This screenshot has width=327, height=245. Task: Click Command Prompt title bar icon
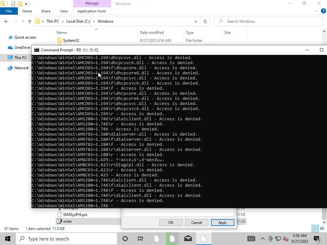[x=37, y=50]
